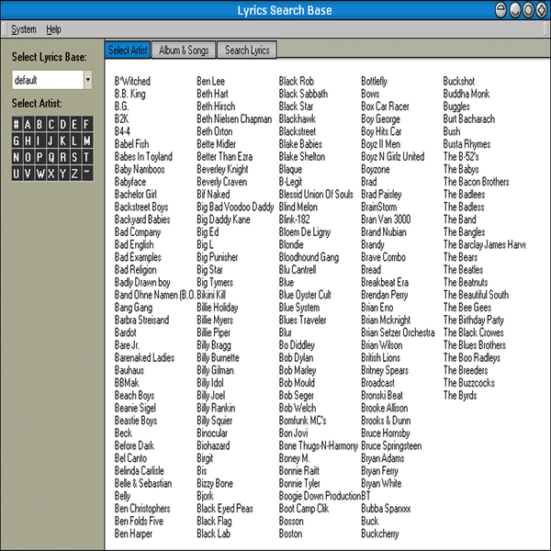Select artist Bon Jovi
The image size is (551, 551).
pyautogui.click(x=293, y=433)
